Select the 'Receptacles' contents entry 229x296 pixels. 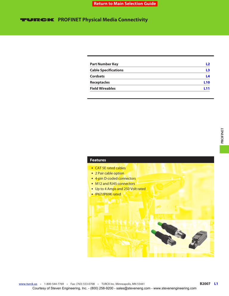coord(100,82)
